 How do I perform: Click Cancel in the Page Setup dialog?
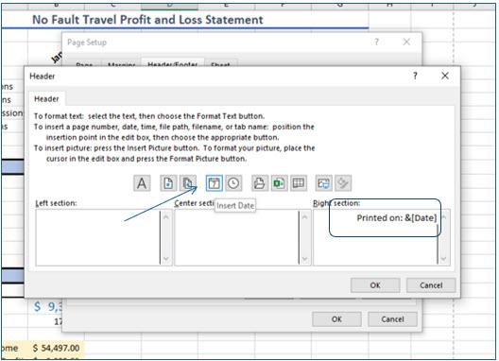click(392, 319)
